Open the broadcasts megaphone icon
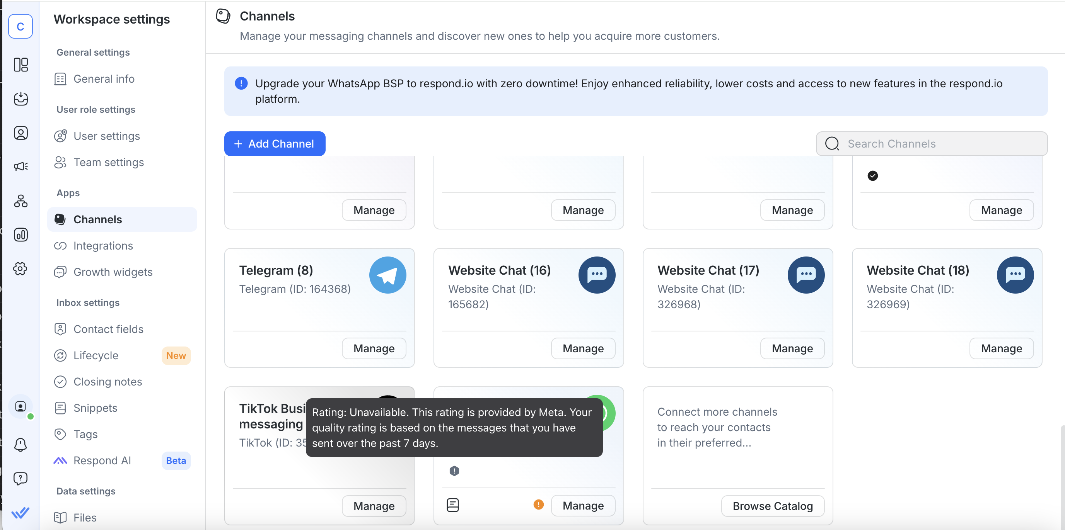1065x530 pixels. coord(20,166)
